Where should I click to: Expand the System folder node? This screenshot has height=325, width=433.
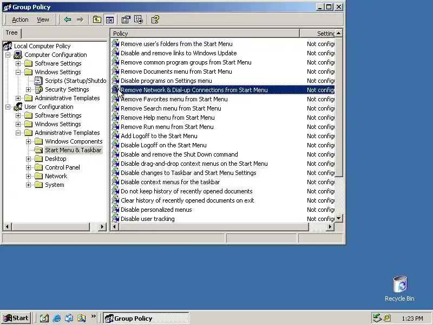[x=29, y=185]
